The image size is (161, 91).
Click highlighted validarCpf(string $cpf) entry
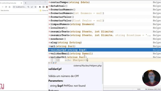[x=105, y=50]
